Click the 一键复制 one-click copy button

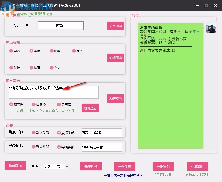pos(163,166)
